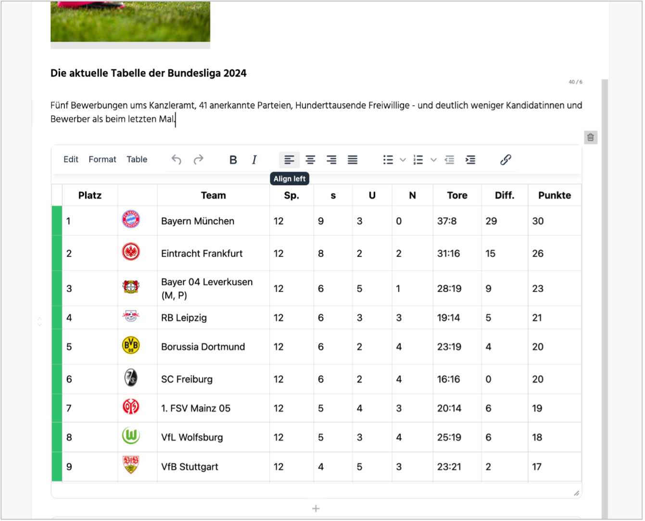Click the Redo arrow in the table toolbar
Viewport: 645px width, 521px height.
tap(198, 160)
